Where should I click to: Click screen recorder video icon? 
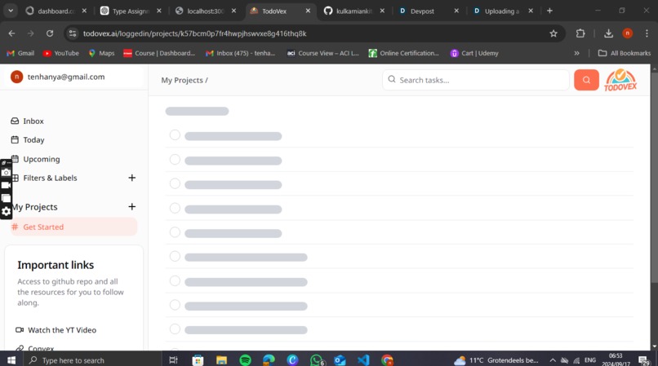[x=6, y=185]
